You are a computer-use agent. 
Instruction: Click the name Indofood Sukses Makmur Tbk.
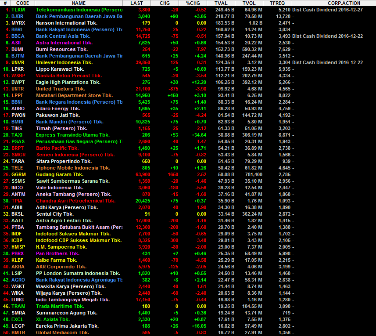point(73,234)
